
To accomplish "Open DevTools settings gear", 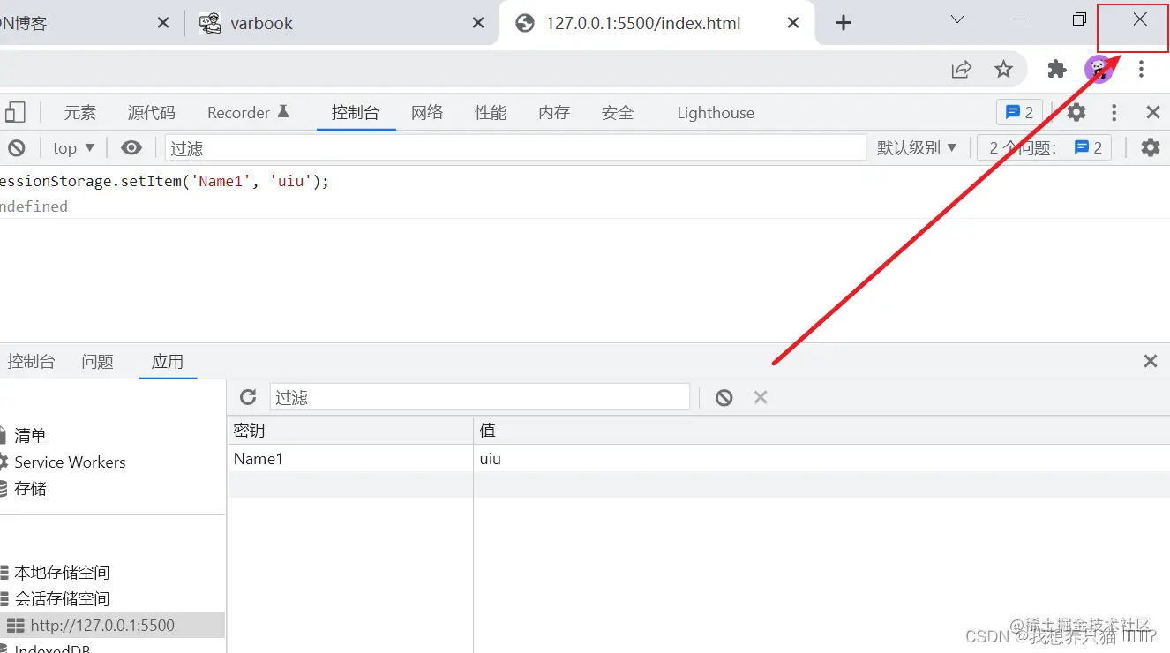I will click(x=1076, y=112).
